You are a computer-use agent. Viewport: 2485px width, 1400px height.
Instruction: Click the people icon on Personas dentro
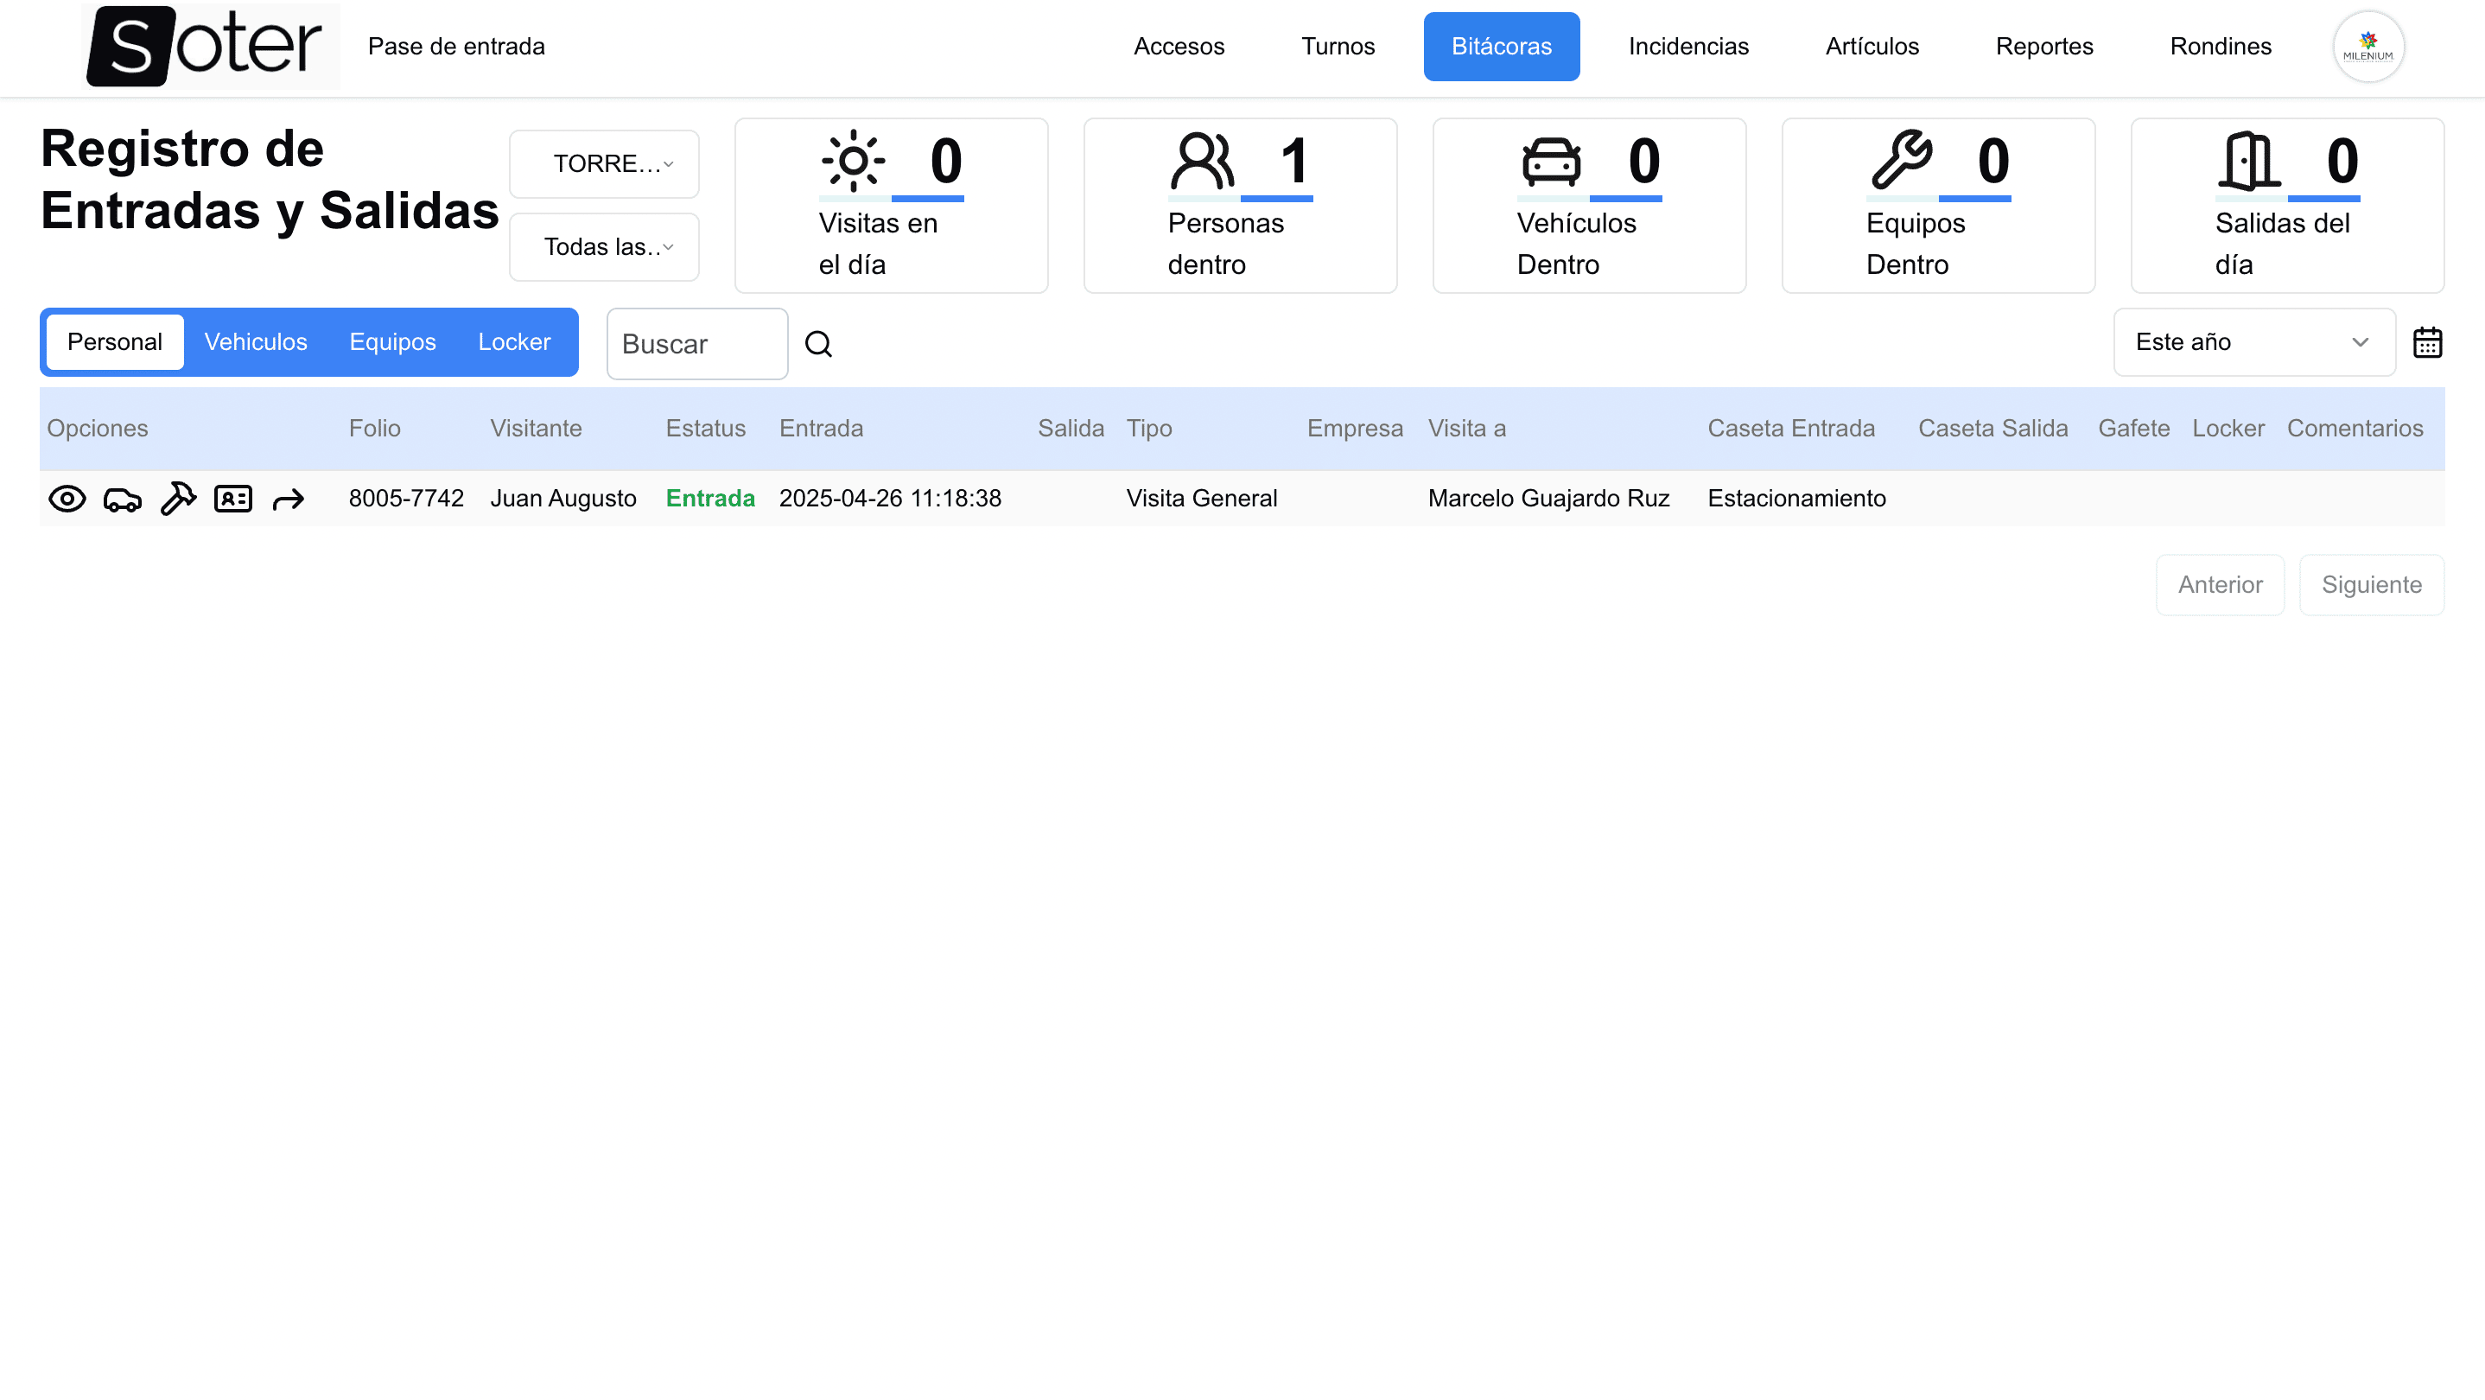coord(1202,160)
